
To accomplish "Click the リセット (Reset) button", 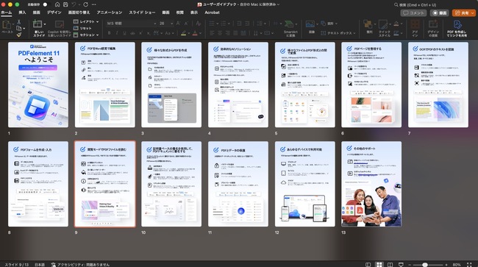I will coord(82,28).
